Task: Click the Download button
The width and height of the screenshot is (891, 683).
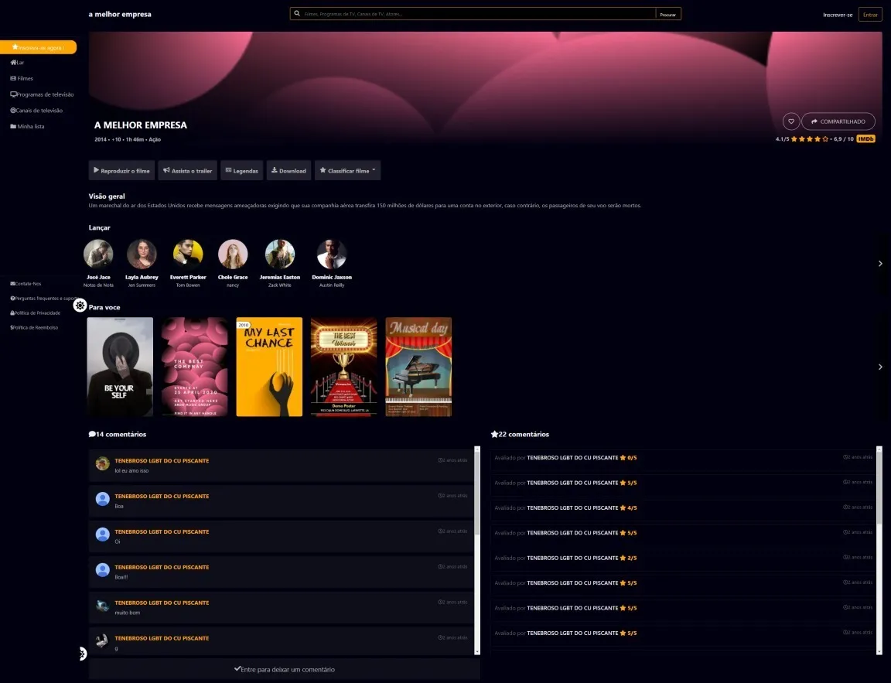Action: pyautogui.click(x=288, y=170)
